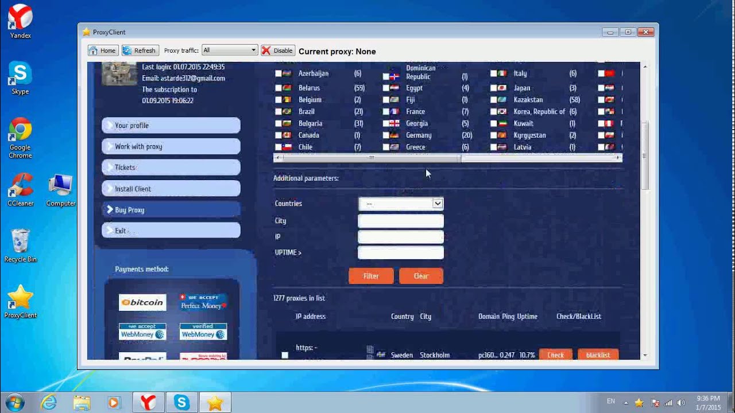Focus the UPTIME input field
Image resolution: width=735 pixels, height=413 pixels.
(401, 252)
